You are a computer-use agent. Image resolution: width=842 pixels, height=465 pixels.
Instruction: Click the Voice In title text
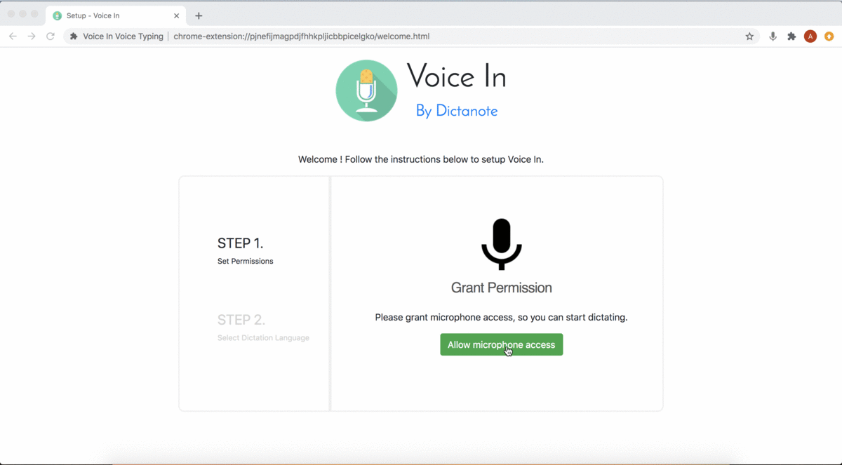click(457, 76)
